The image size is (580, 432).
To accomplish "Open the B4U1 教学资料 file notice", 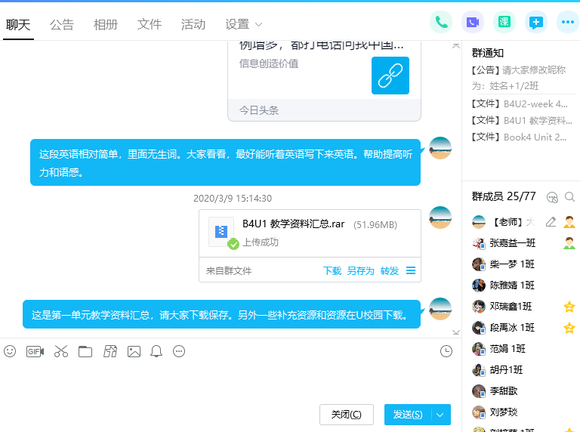I will pos(522,121).
